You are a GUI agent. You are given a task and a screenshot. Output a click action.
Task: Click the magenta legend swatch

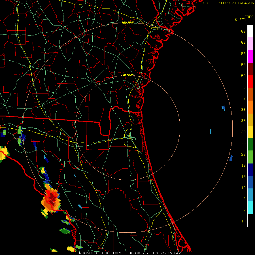pos(250,56)
